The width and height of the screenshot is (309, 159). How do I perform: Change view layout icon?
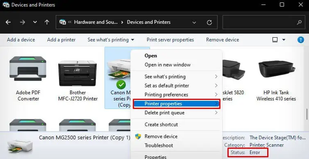pos(275,40)
